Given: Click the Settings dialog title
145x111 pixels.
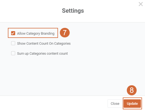Looking at the screenshot, I should (x=73, y=11).
